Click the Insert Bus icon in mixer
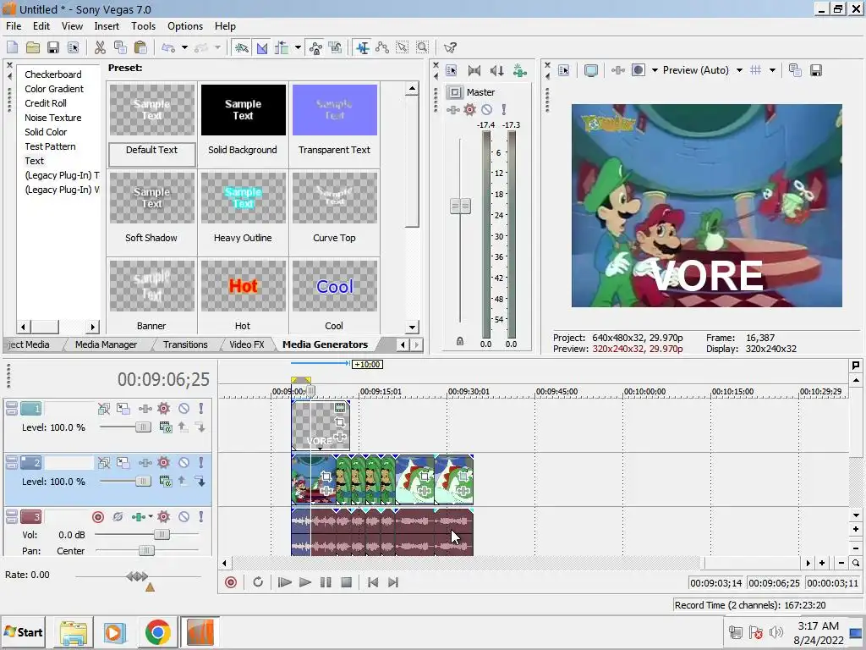 click(x=520, y=70)
